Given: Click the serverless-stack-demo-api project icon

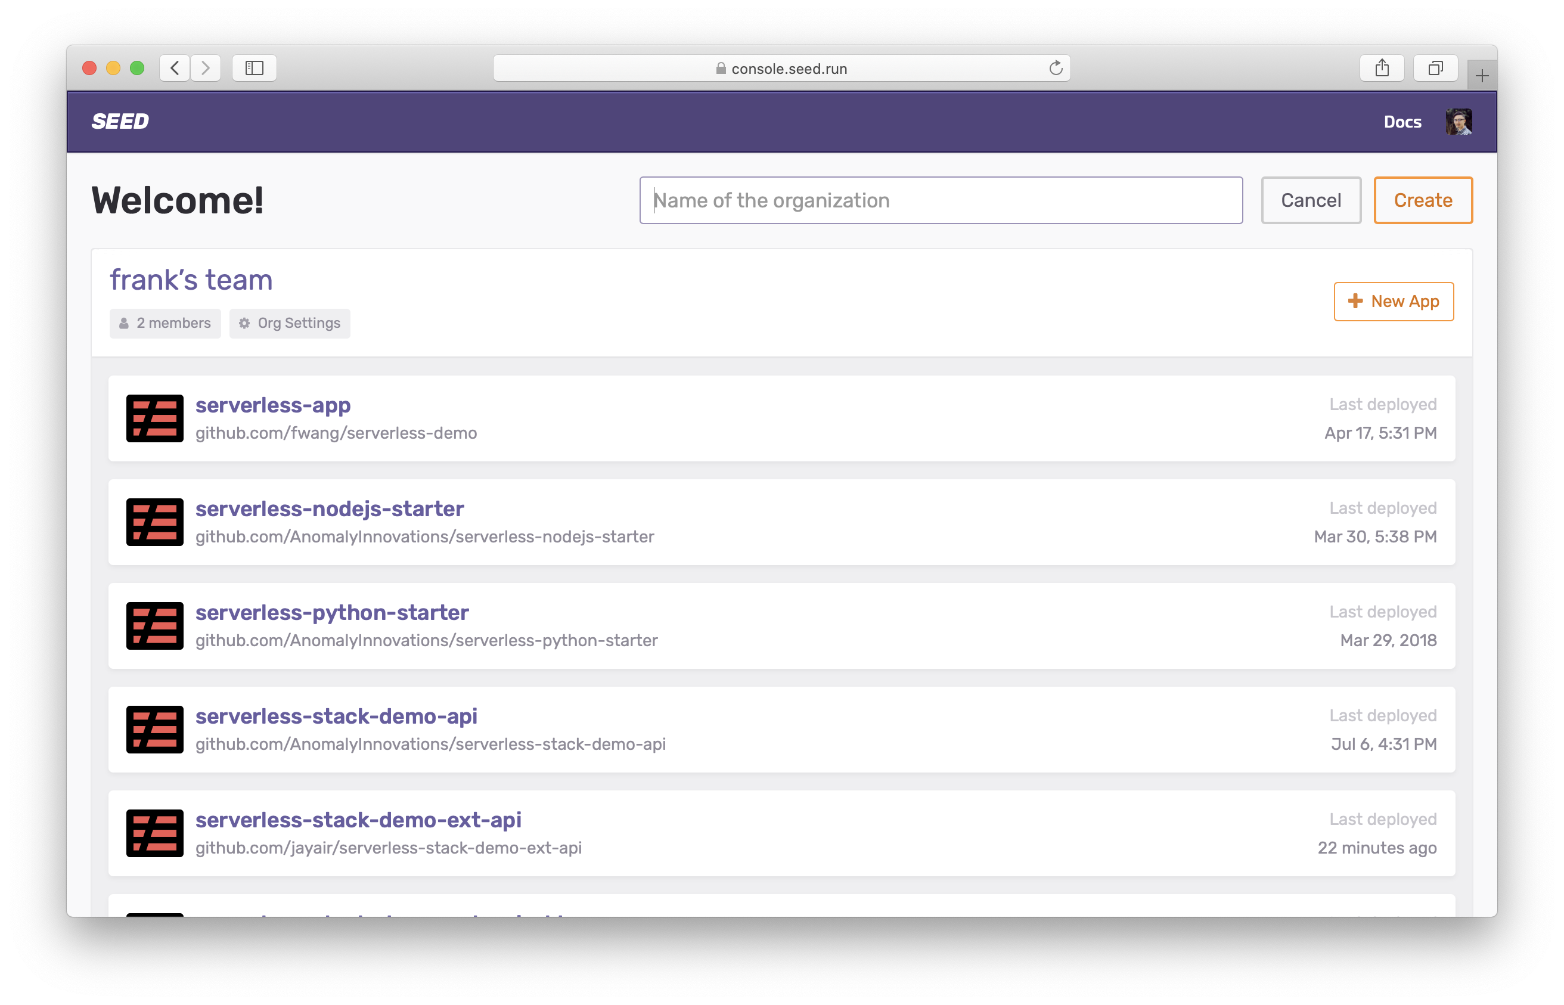Looking at the screenshot, I should (154, 728).
